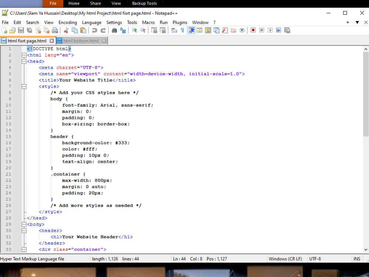Save the current file using floppy icon
This screenshot has height=277, width=369.
21,30
